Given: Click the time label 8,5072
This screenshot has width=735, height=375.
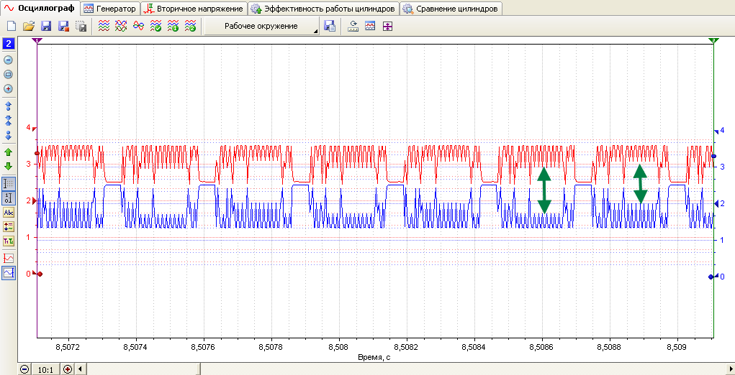Looking at the screenshot, I should tap(68, 348).
